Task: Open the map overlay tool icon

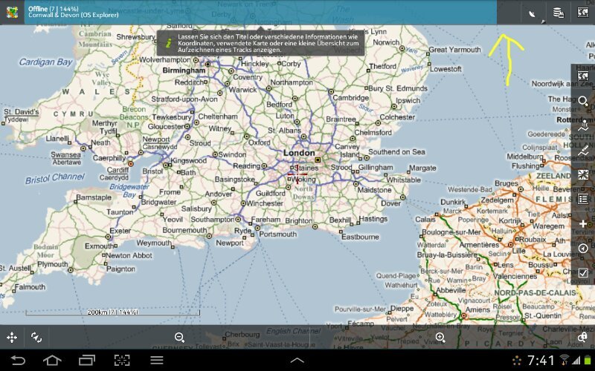Action: click(x=583, y=174)
